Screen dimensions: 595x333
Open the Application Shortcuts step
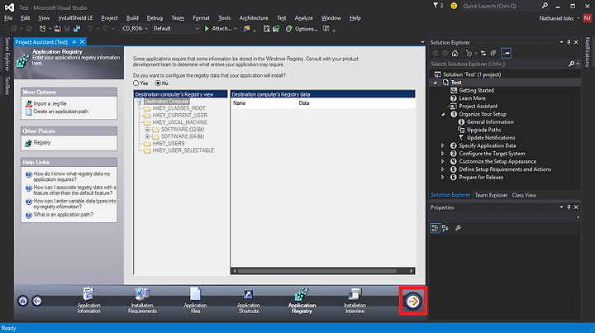pyautogui.click(x=249, y=301)
